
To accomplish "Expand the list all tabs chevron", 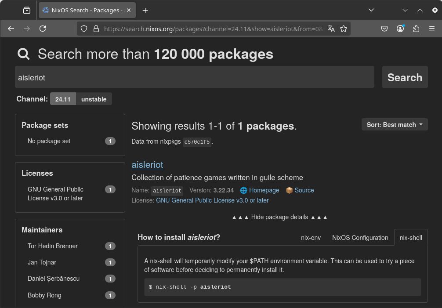I will (x=371, y=10).
